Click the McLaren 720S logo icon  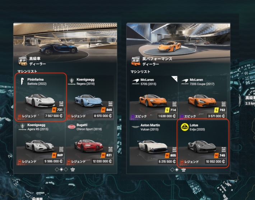pos(185,81)
